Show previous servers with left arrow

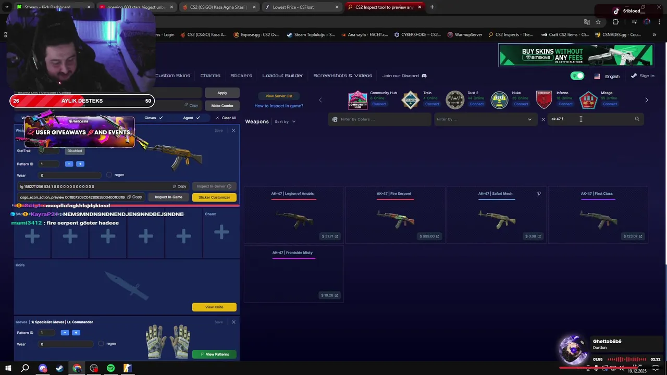(x=320, y=100)
